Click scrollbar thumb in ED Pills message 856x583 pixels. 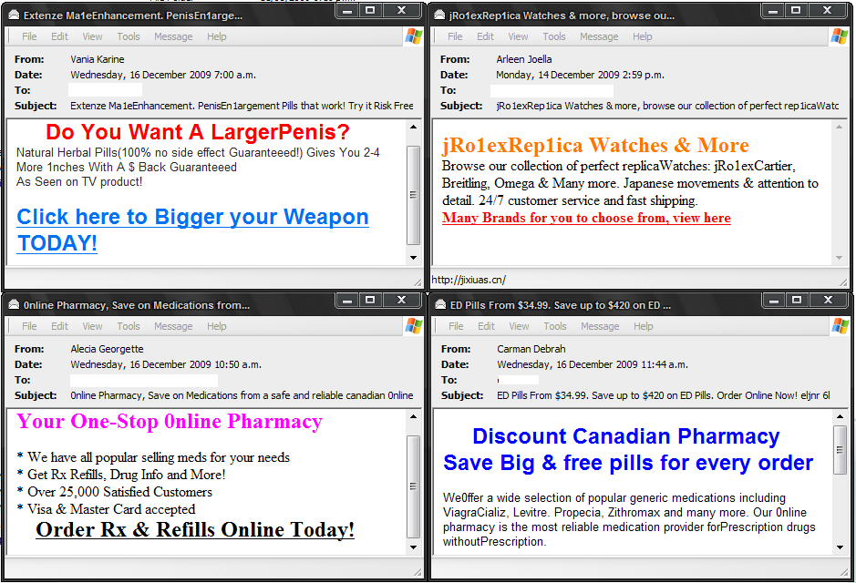tap(840, 451)
